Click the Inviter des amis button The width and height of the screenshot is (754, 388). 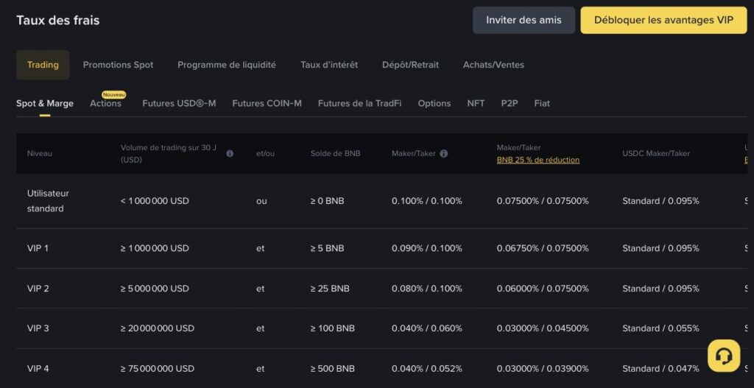pyautogui.click(x=524, y=20)
